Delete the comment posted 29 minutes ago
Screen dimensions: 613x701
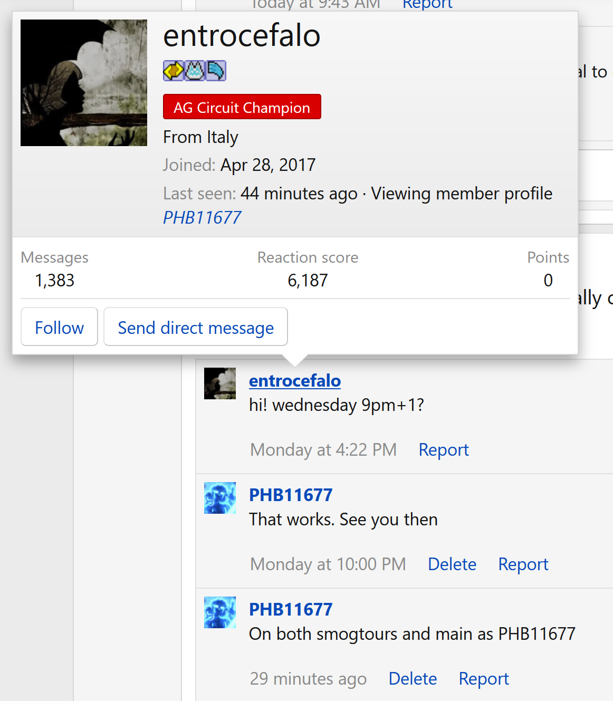(413, 678)
